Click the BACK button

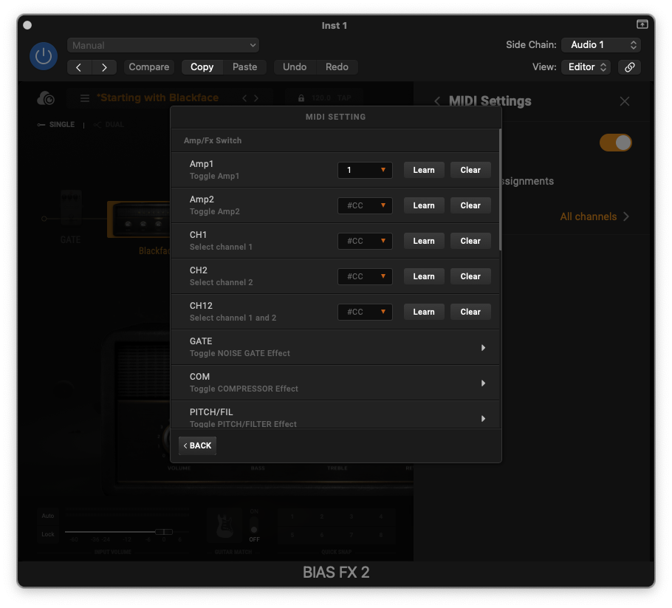click(198, 445)
